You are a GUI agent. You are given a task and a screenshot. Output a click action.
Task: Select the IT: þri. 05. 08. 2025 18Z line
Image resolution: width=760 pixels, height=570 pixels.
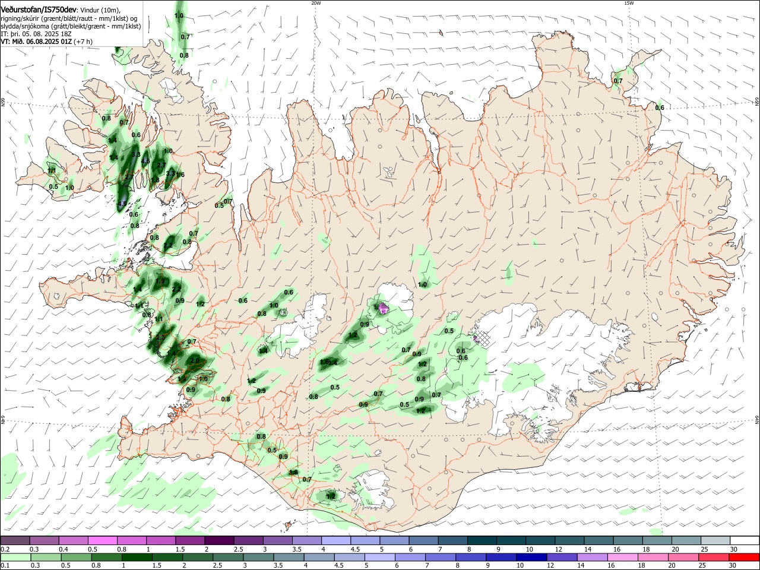[x=36, y=34]
